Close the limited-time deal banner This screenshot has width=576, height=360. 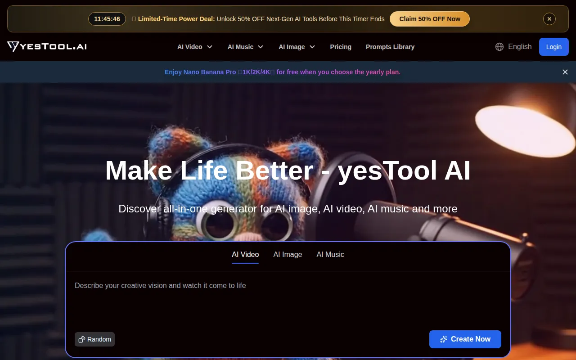549,19
